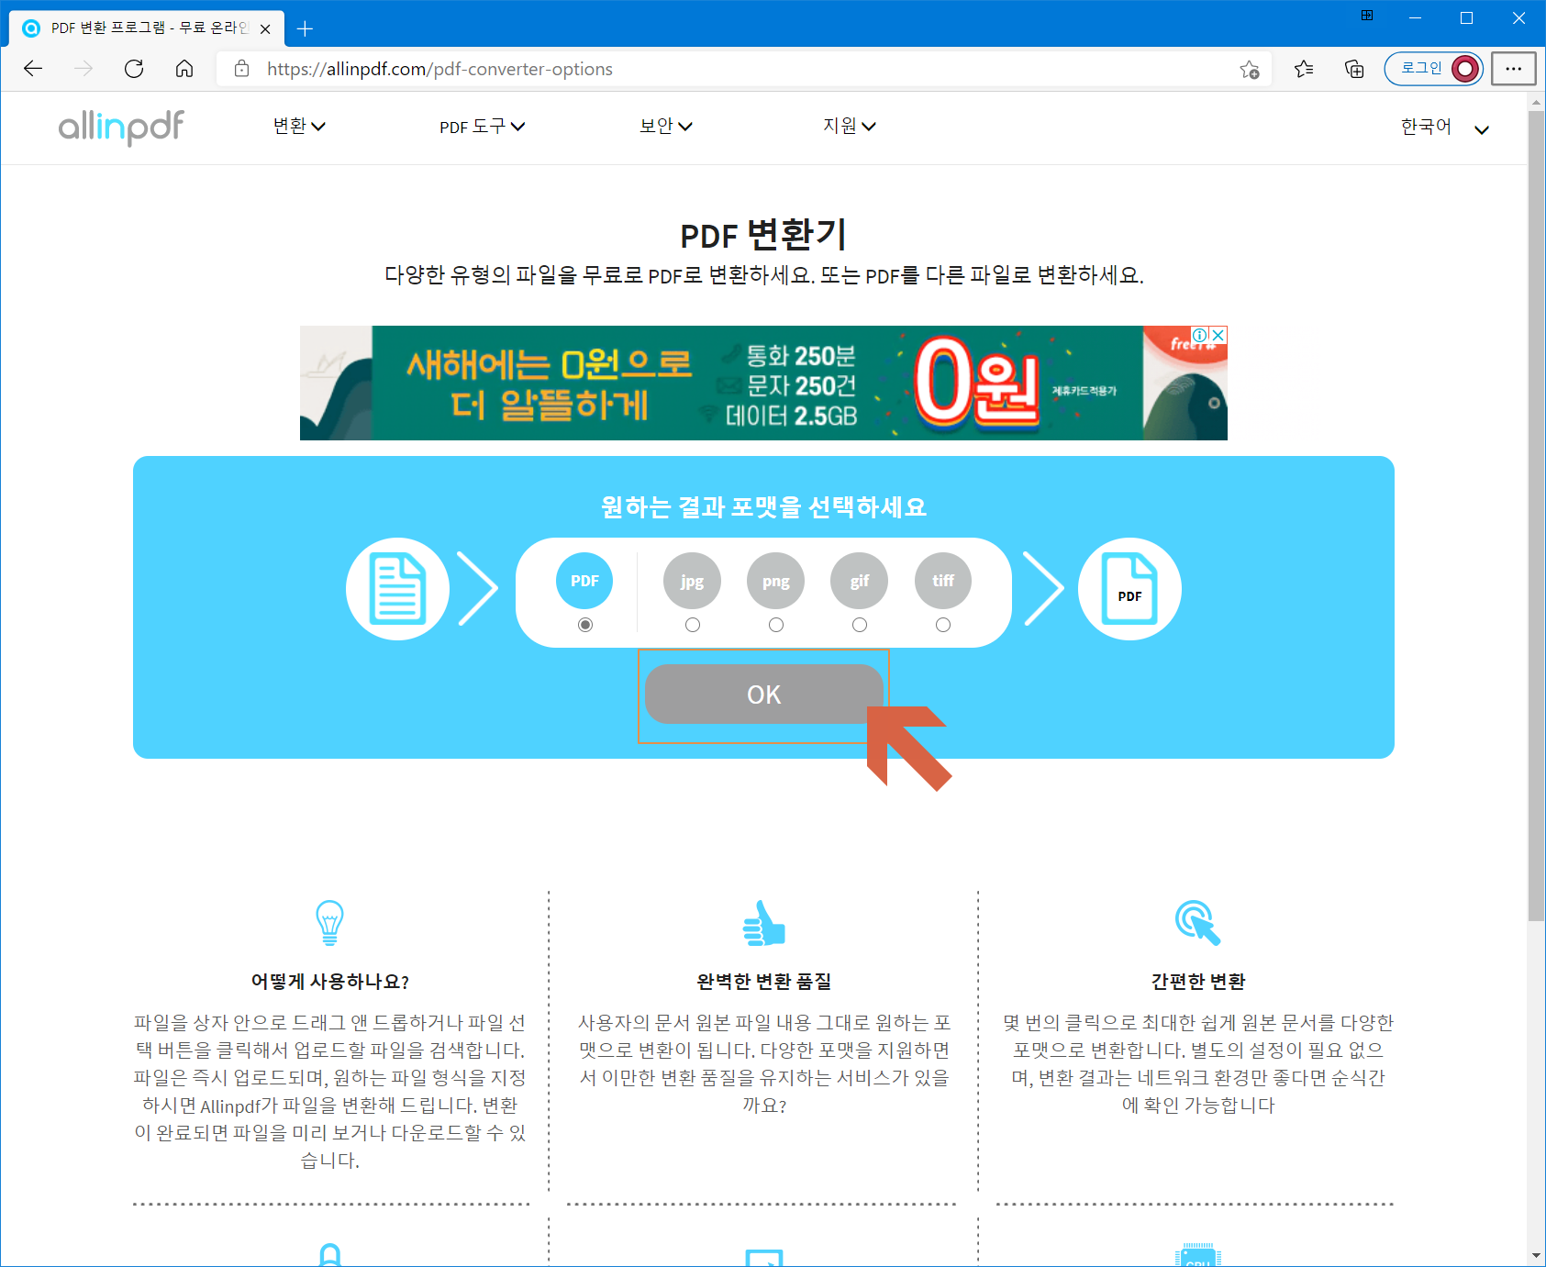
Task: Click the blue PDF format badge
Action: click(584, 581)
